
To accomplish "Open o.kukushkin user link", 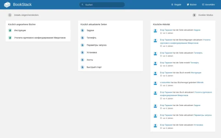I will coord(165,82).
